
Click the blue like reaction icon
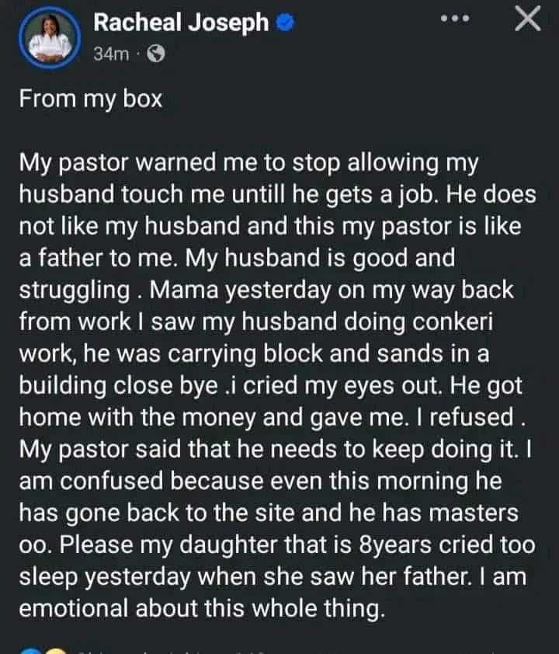(30, 649)
